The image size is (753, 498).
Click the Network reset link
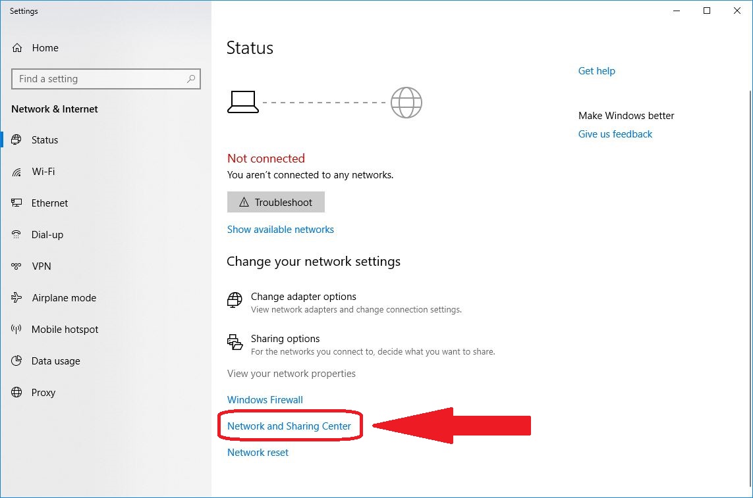(x=258, y=453)
